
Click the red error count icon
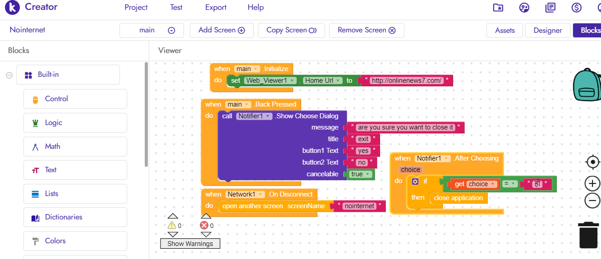(x=204, y=225)
